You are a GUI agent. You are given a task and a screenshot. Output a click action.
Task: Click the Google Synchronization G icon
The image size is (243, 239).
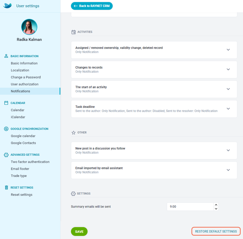click(x=6, y=129)
